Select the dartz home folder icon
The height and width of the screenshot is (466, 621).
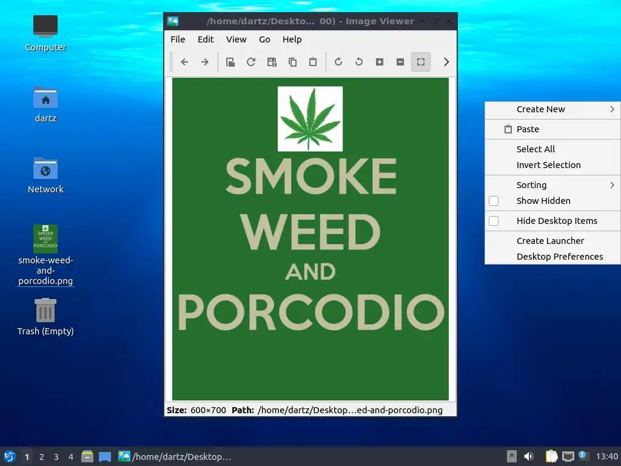(x=45, y=104)
